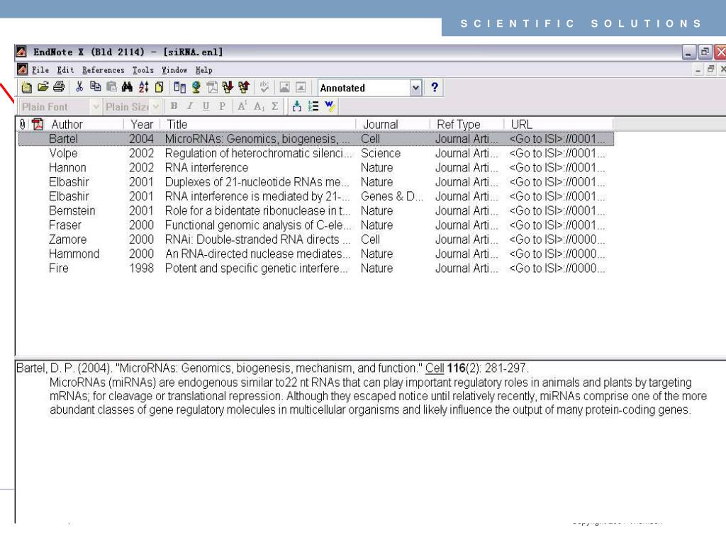Screen dimensions: 726x544
Task: Sort by the Journal column header
Action: 393,125
